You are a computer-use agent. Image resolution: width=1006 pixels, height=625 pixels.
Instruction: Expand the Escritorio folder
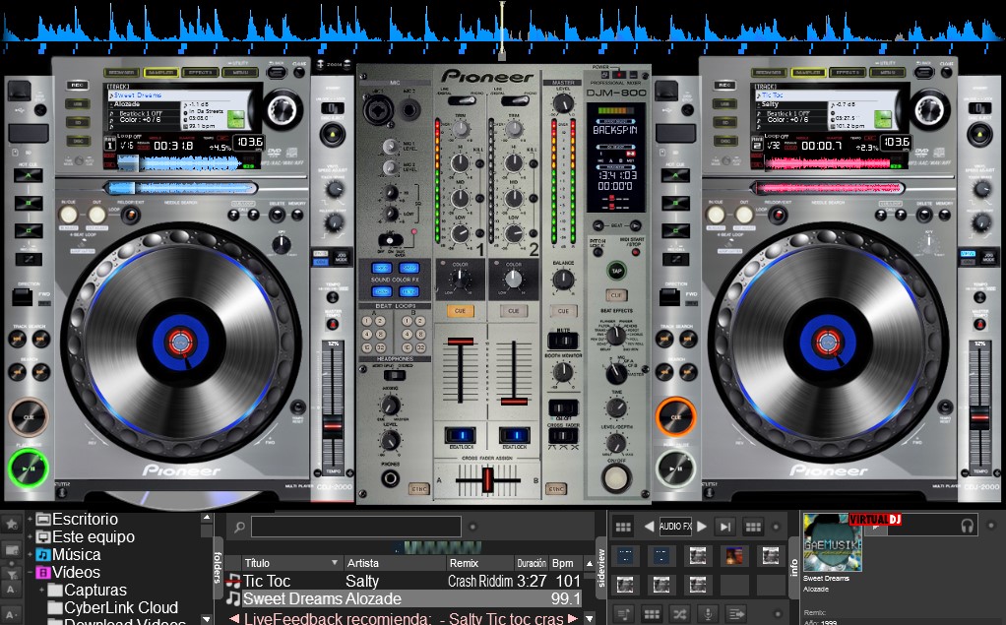[31, 519]
